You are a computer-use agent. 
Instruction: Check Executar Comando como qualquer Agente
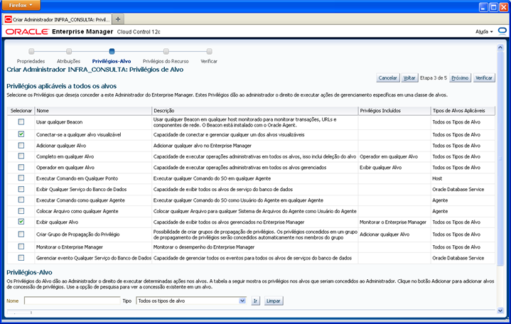[21, 200]
